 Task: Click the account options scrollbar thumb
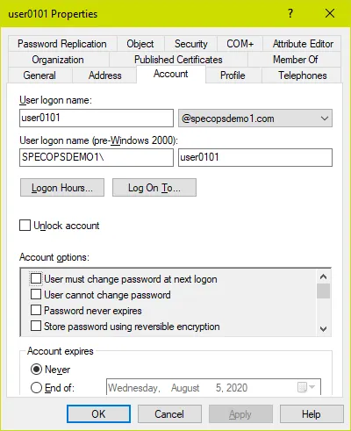(323, 291)
